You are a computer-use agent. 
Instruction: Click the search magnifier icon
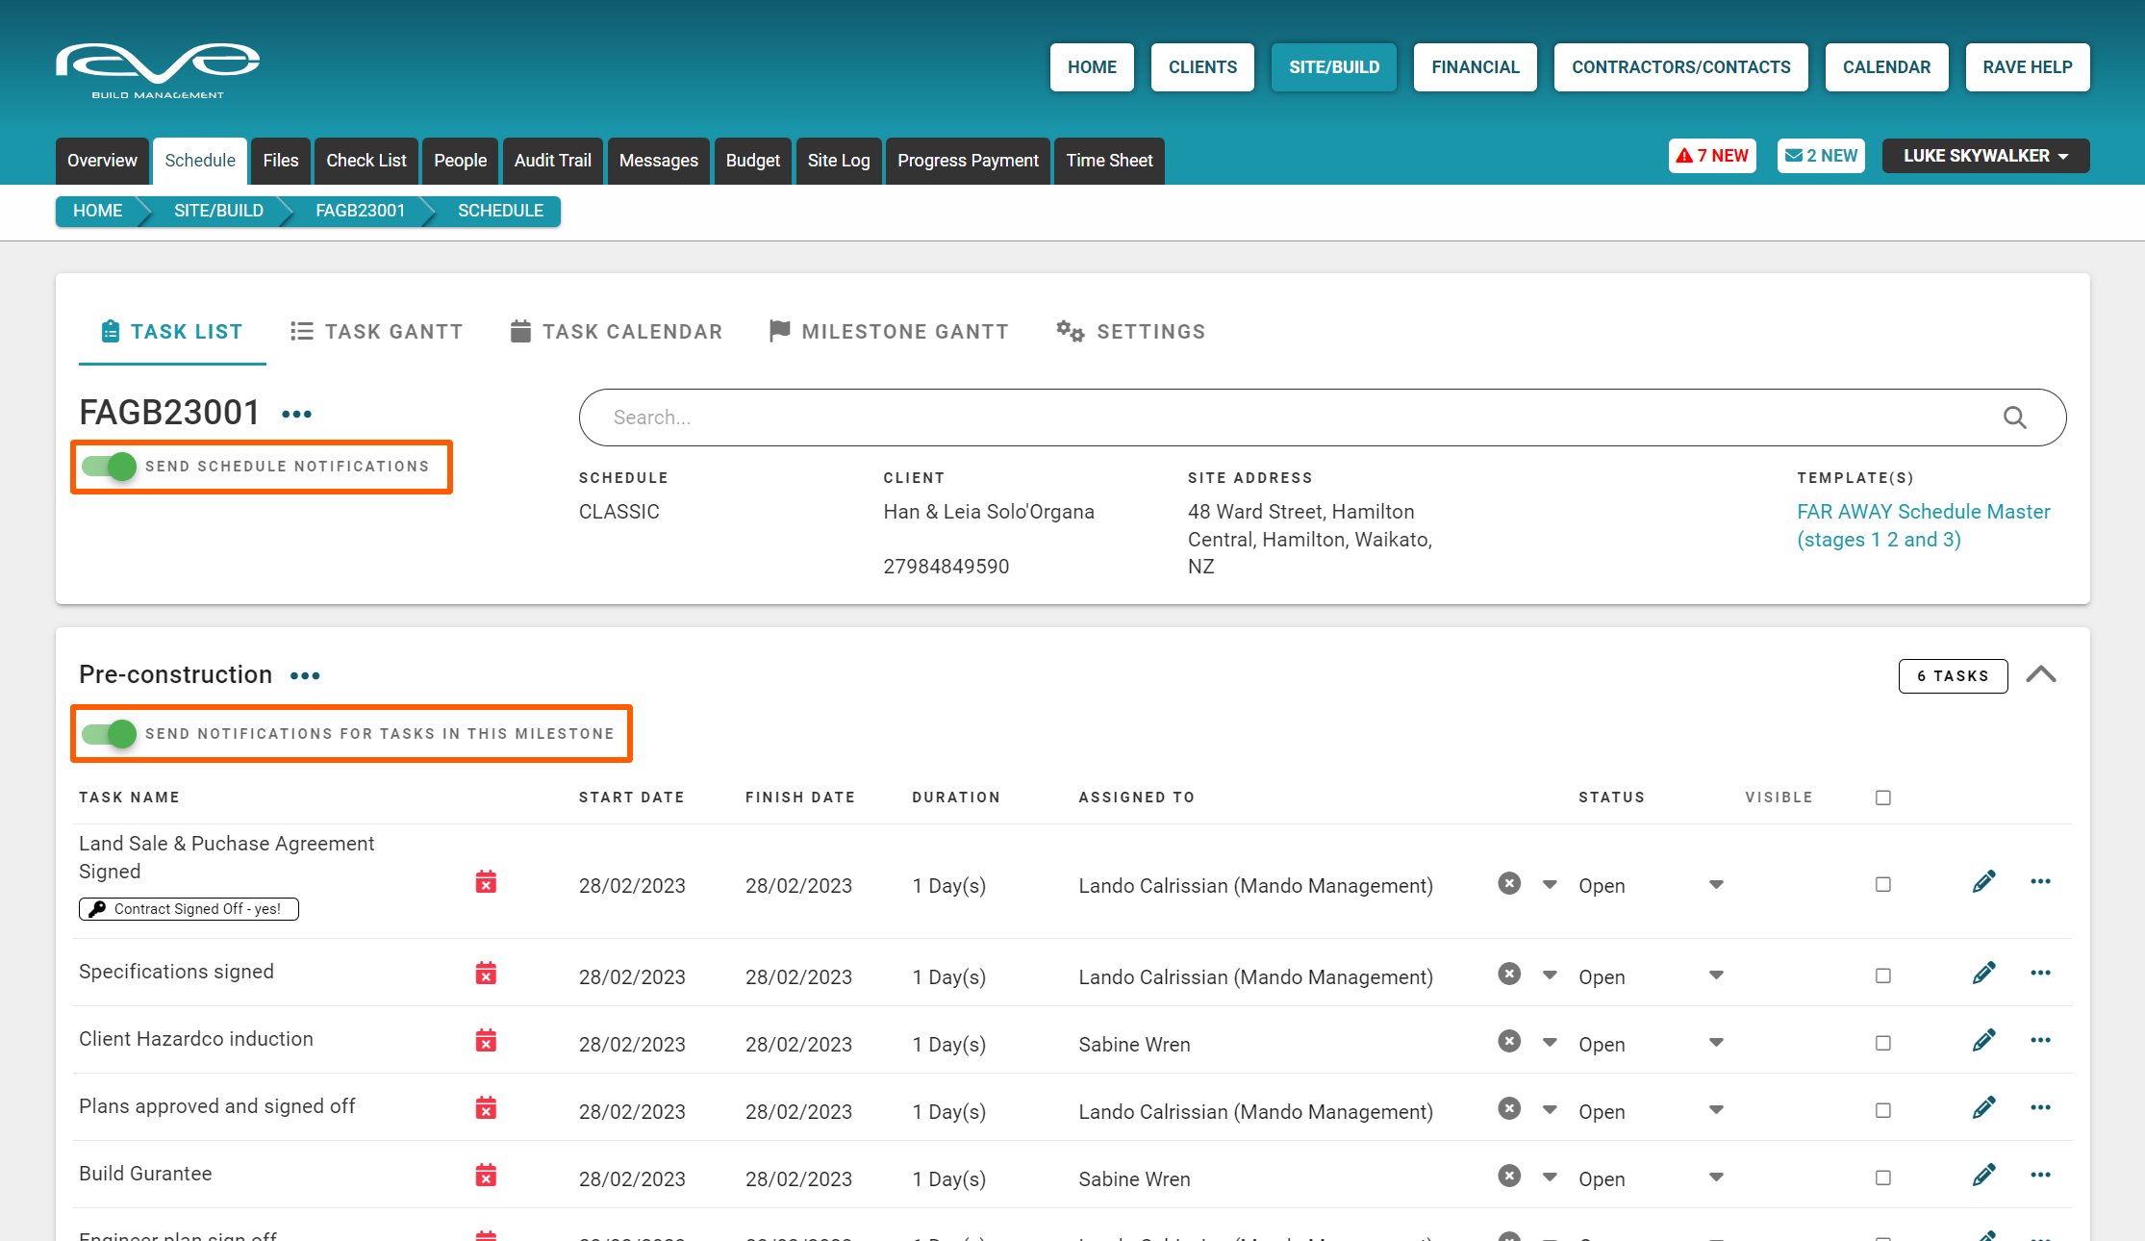2014,418
